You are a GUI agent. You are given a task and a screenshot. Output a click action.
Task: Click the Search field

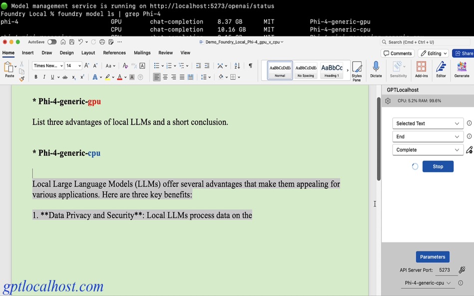click(425, 42)
